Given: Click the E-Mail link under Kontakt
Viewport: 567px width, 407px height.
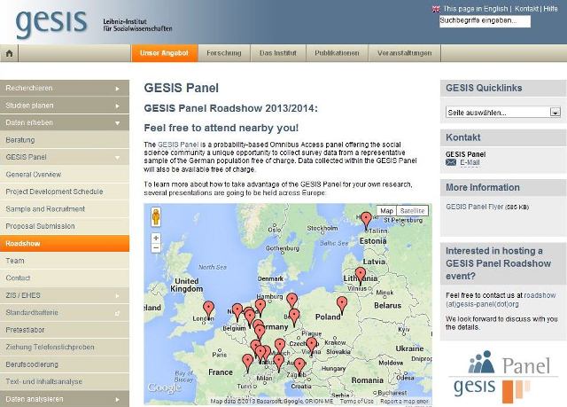Looking at the screenshot, I should point(470,163).
